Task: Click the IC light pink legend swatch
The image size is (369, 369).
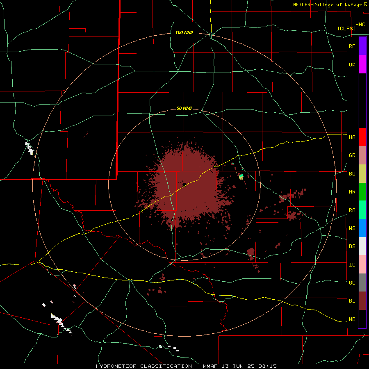Action: [362, 264]
